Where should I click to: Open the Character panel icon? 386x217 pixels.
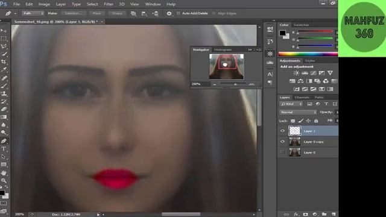(x=270, y=74)
